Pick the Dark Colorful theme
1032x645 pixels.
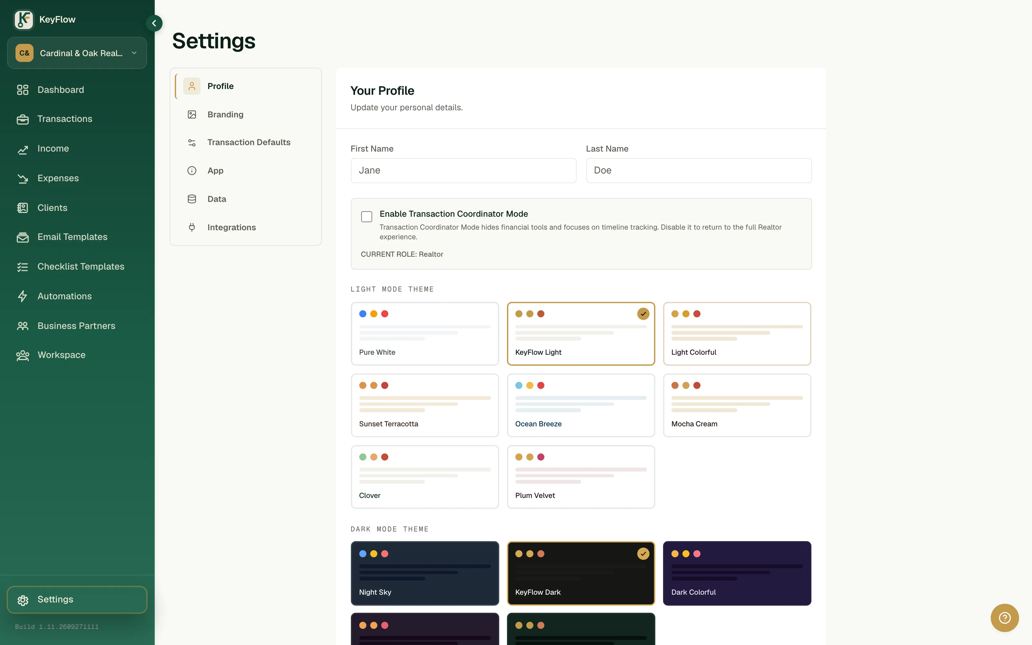pos(737,573)
